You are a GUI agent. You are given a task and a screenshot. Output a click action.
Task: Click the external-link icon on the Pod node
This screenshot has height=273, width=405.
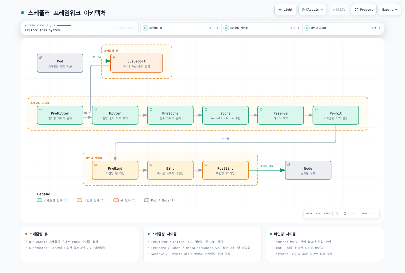(x=40, y=57)
